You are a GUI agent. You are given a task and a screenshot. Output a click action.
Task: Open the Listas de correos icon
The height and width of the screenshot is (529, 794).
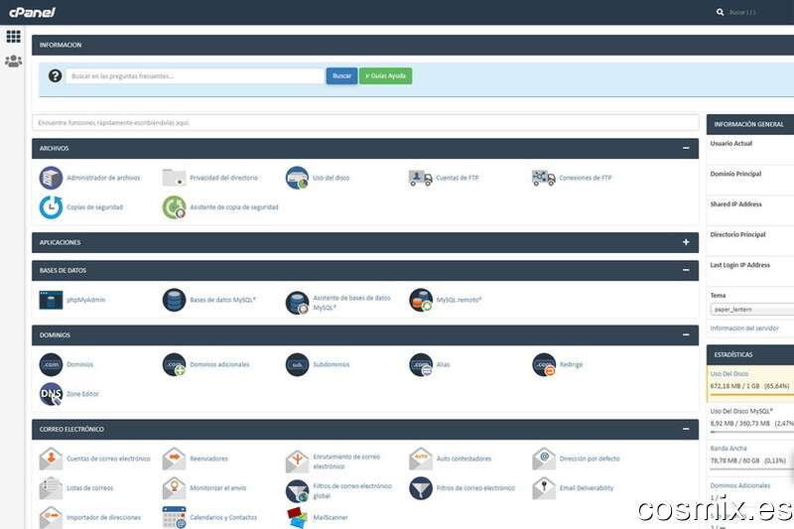[51, 488]
